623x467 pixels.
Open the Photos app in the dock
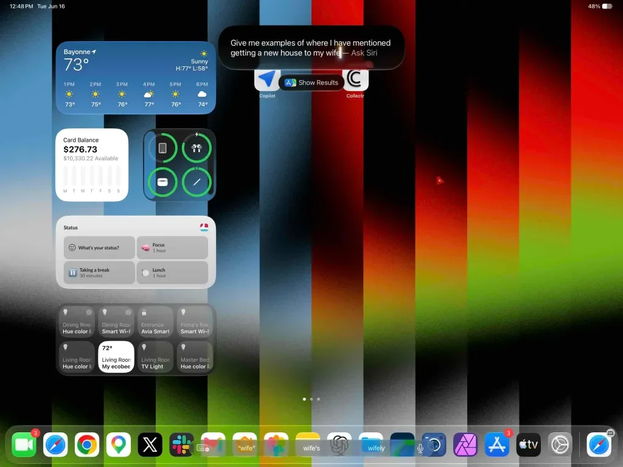click(x=276, y=445)
